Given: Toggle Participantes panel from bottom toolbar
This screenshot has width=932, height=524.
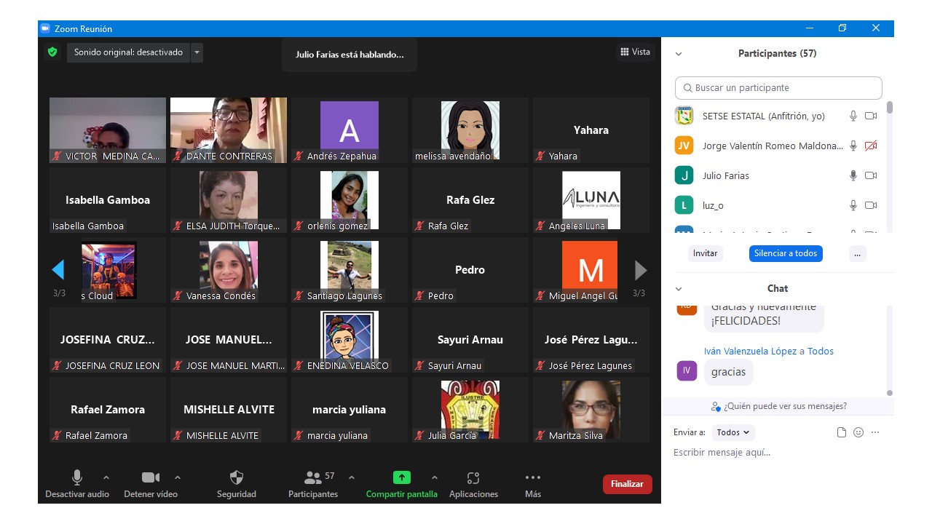Looking at the screenshot, I should click(313, 484).
